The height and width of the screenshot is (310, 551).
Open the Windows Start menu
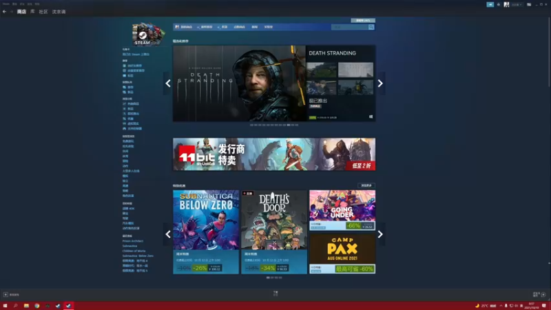click(5, 306)
